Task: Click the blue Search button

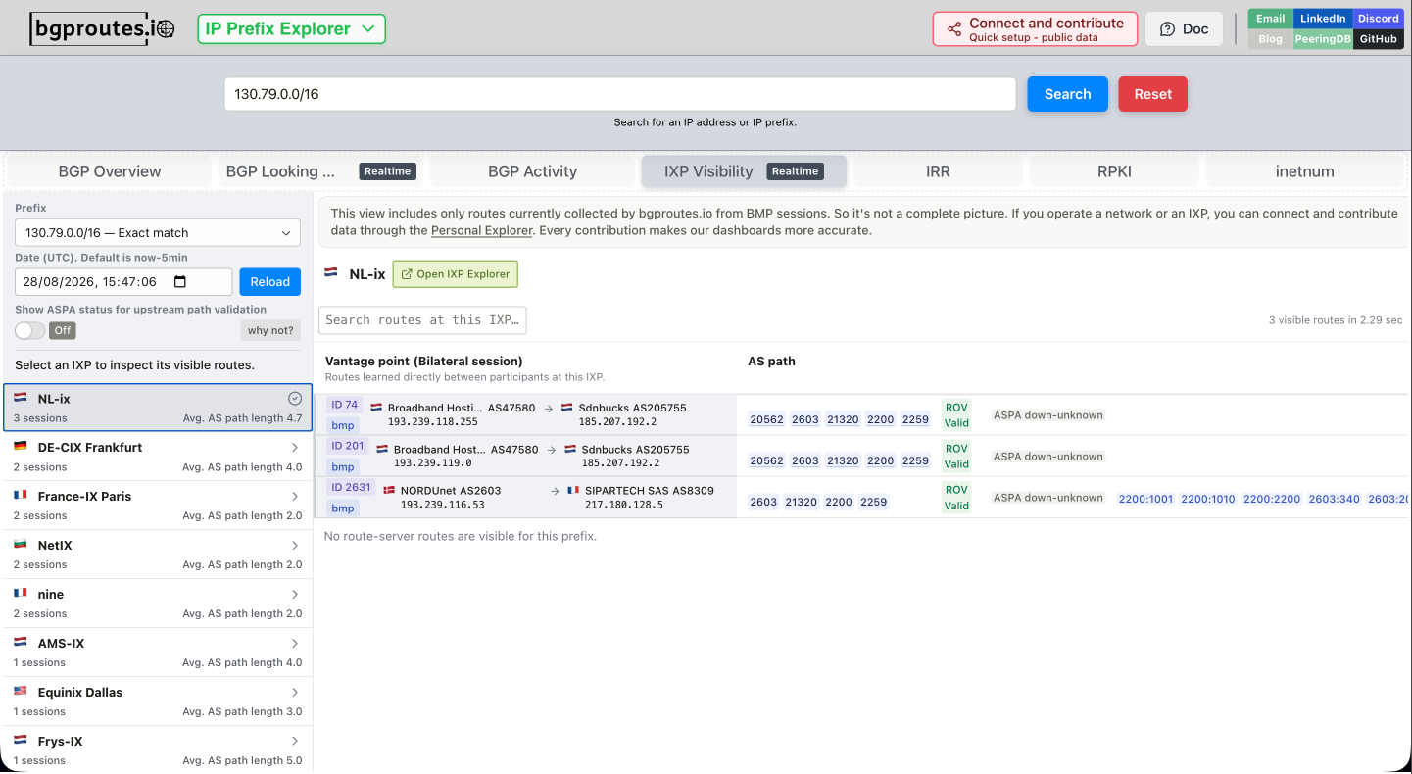Action: pos(1067,94)
